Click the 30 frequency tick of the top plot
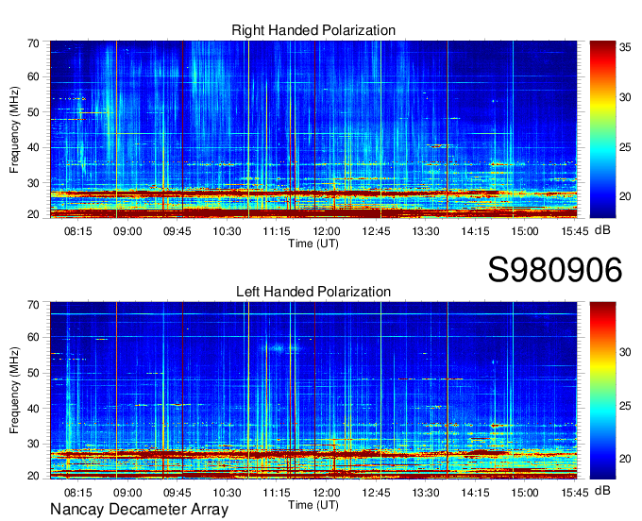This screenshot has width=642, height=521. coord(33,183)
